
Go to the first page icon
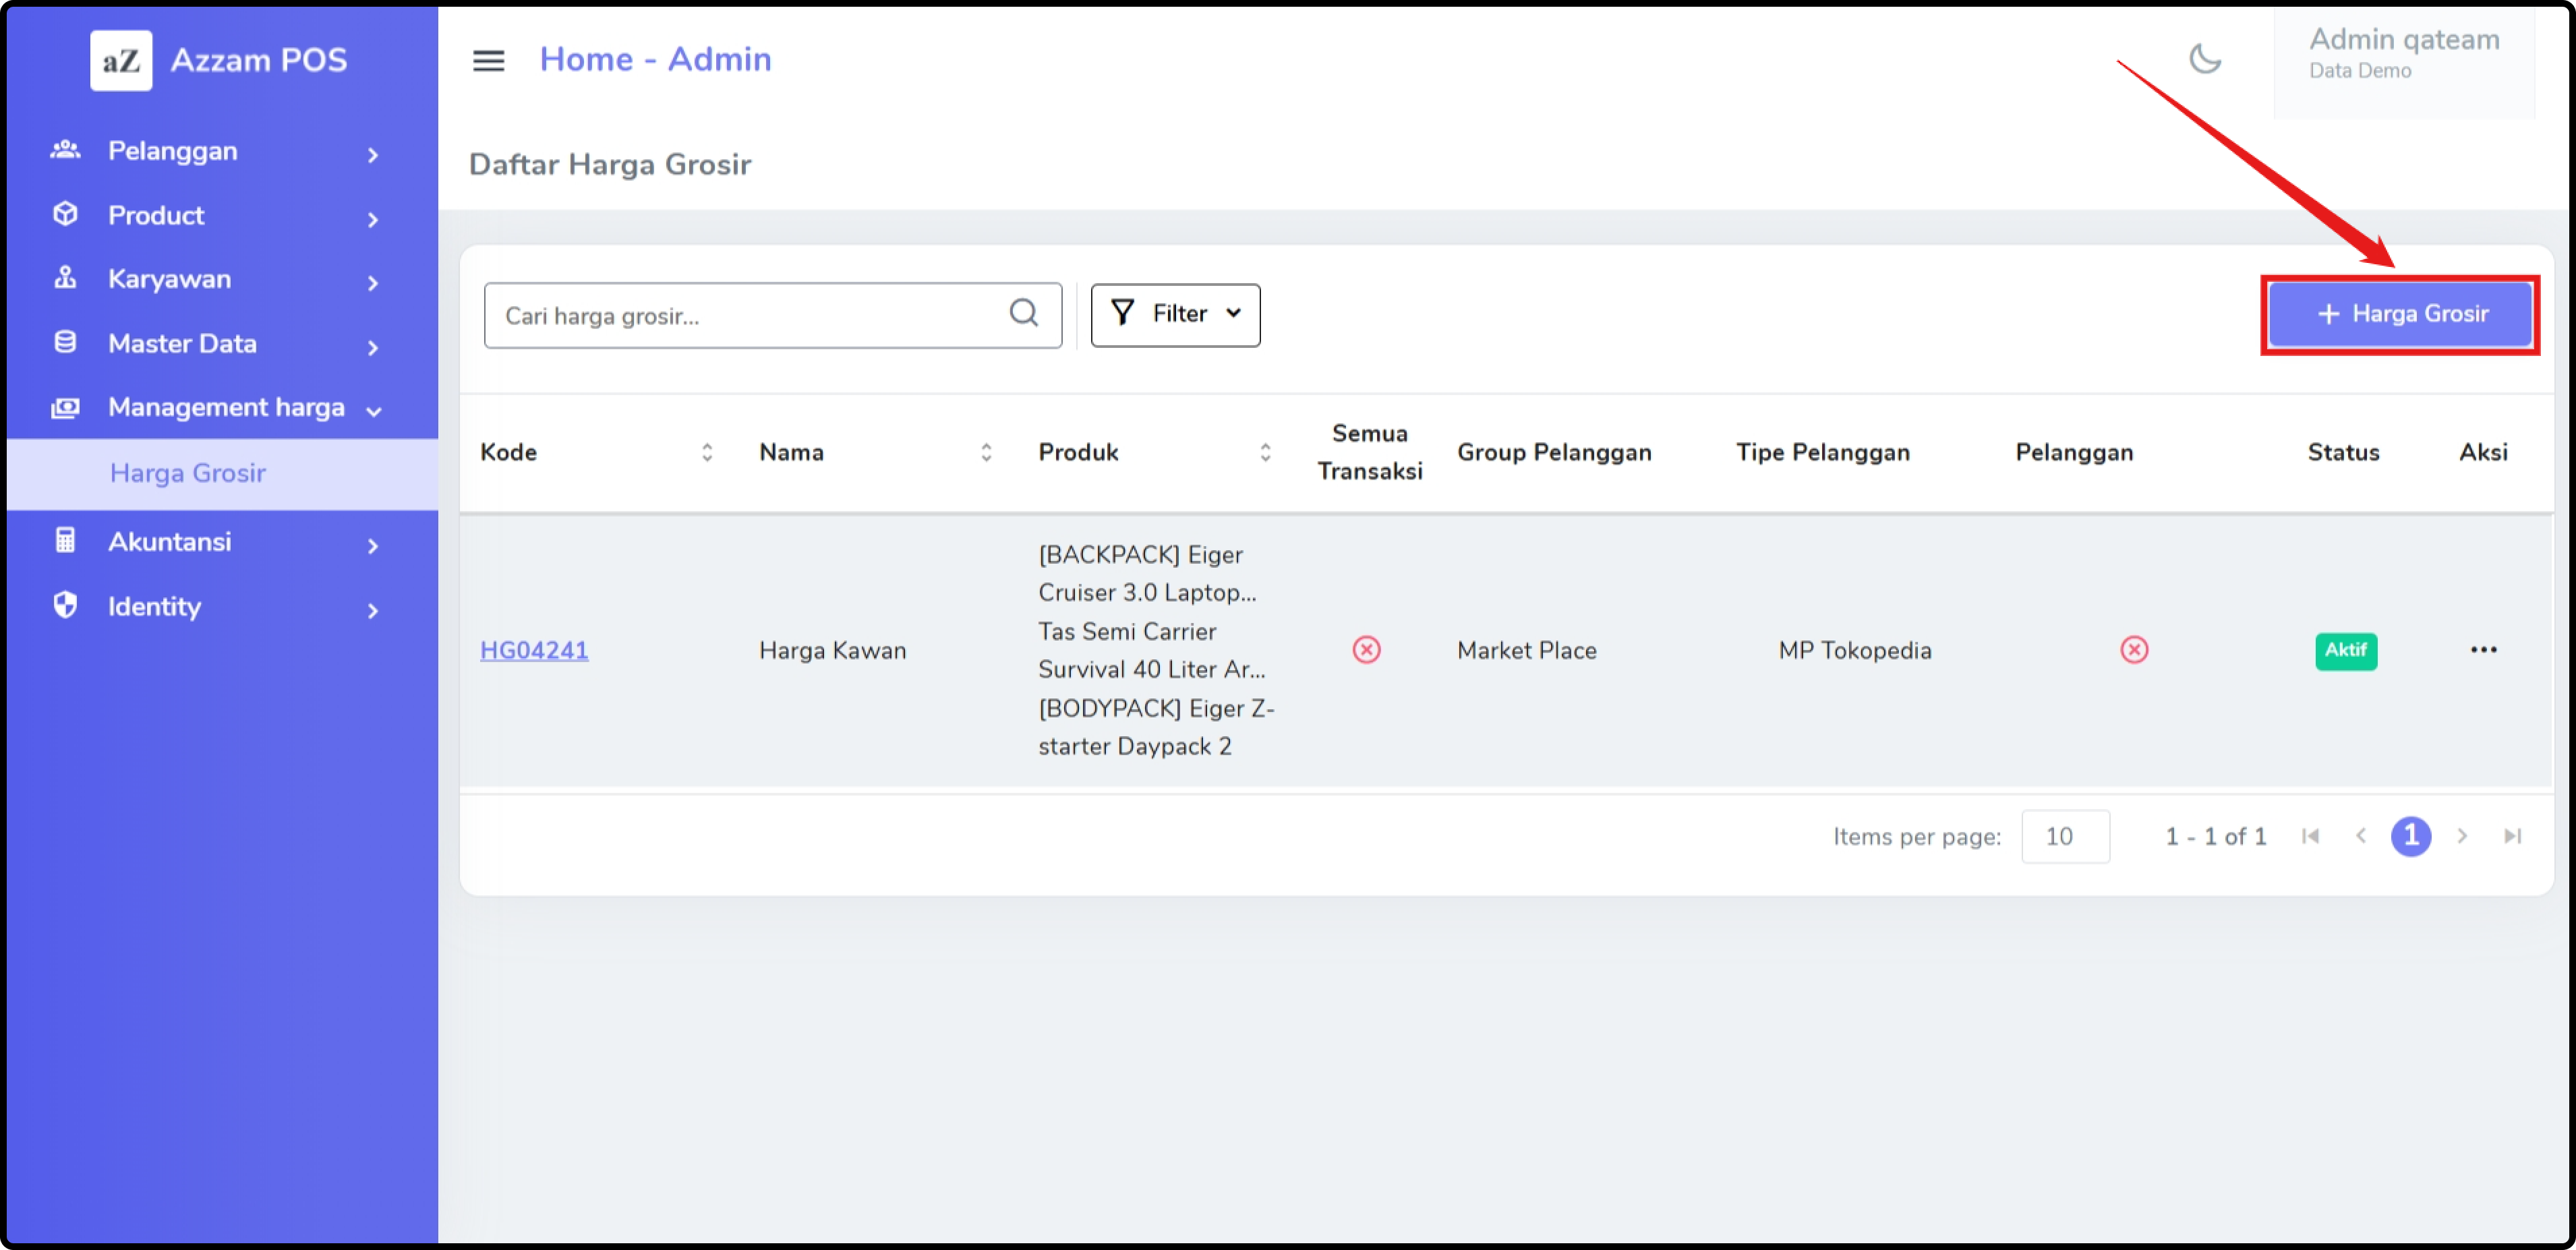(x=2309, y=836)
